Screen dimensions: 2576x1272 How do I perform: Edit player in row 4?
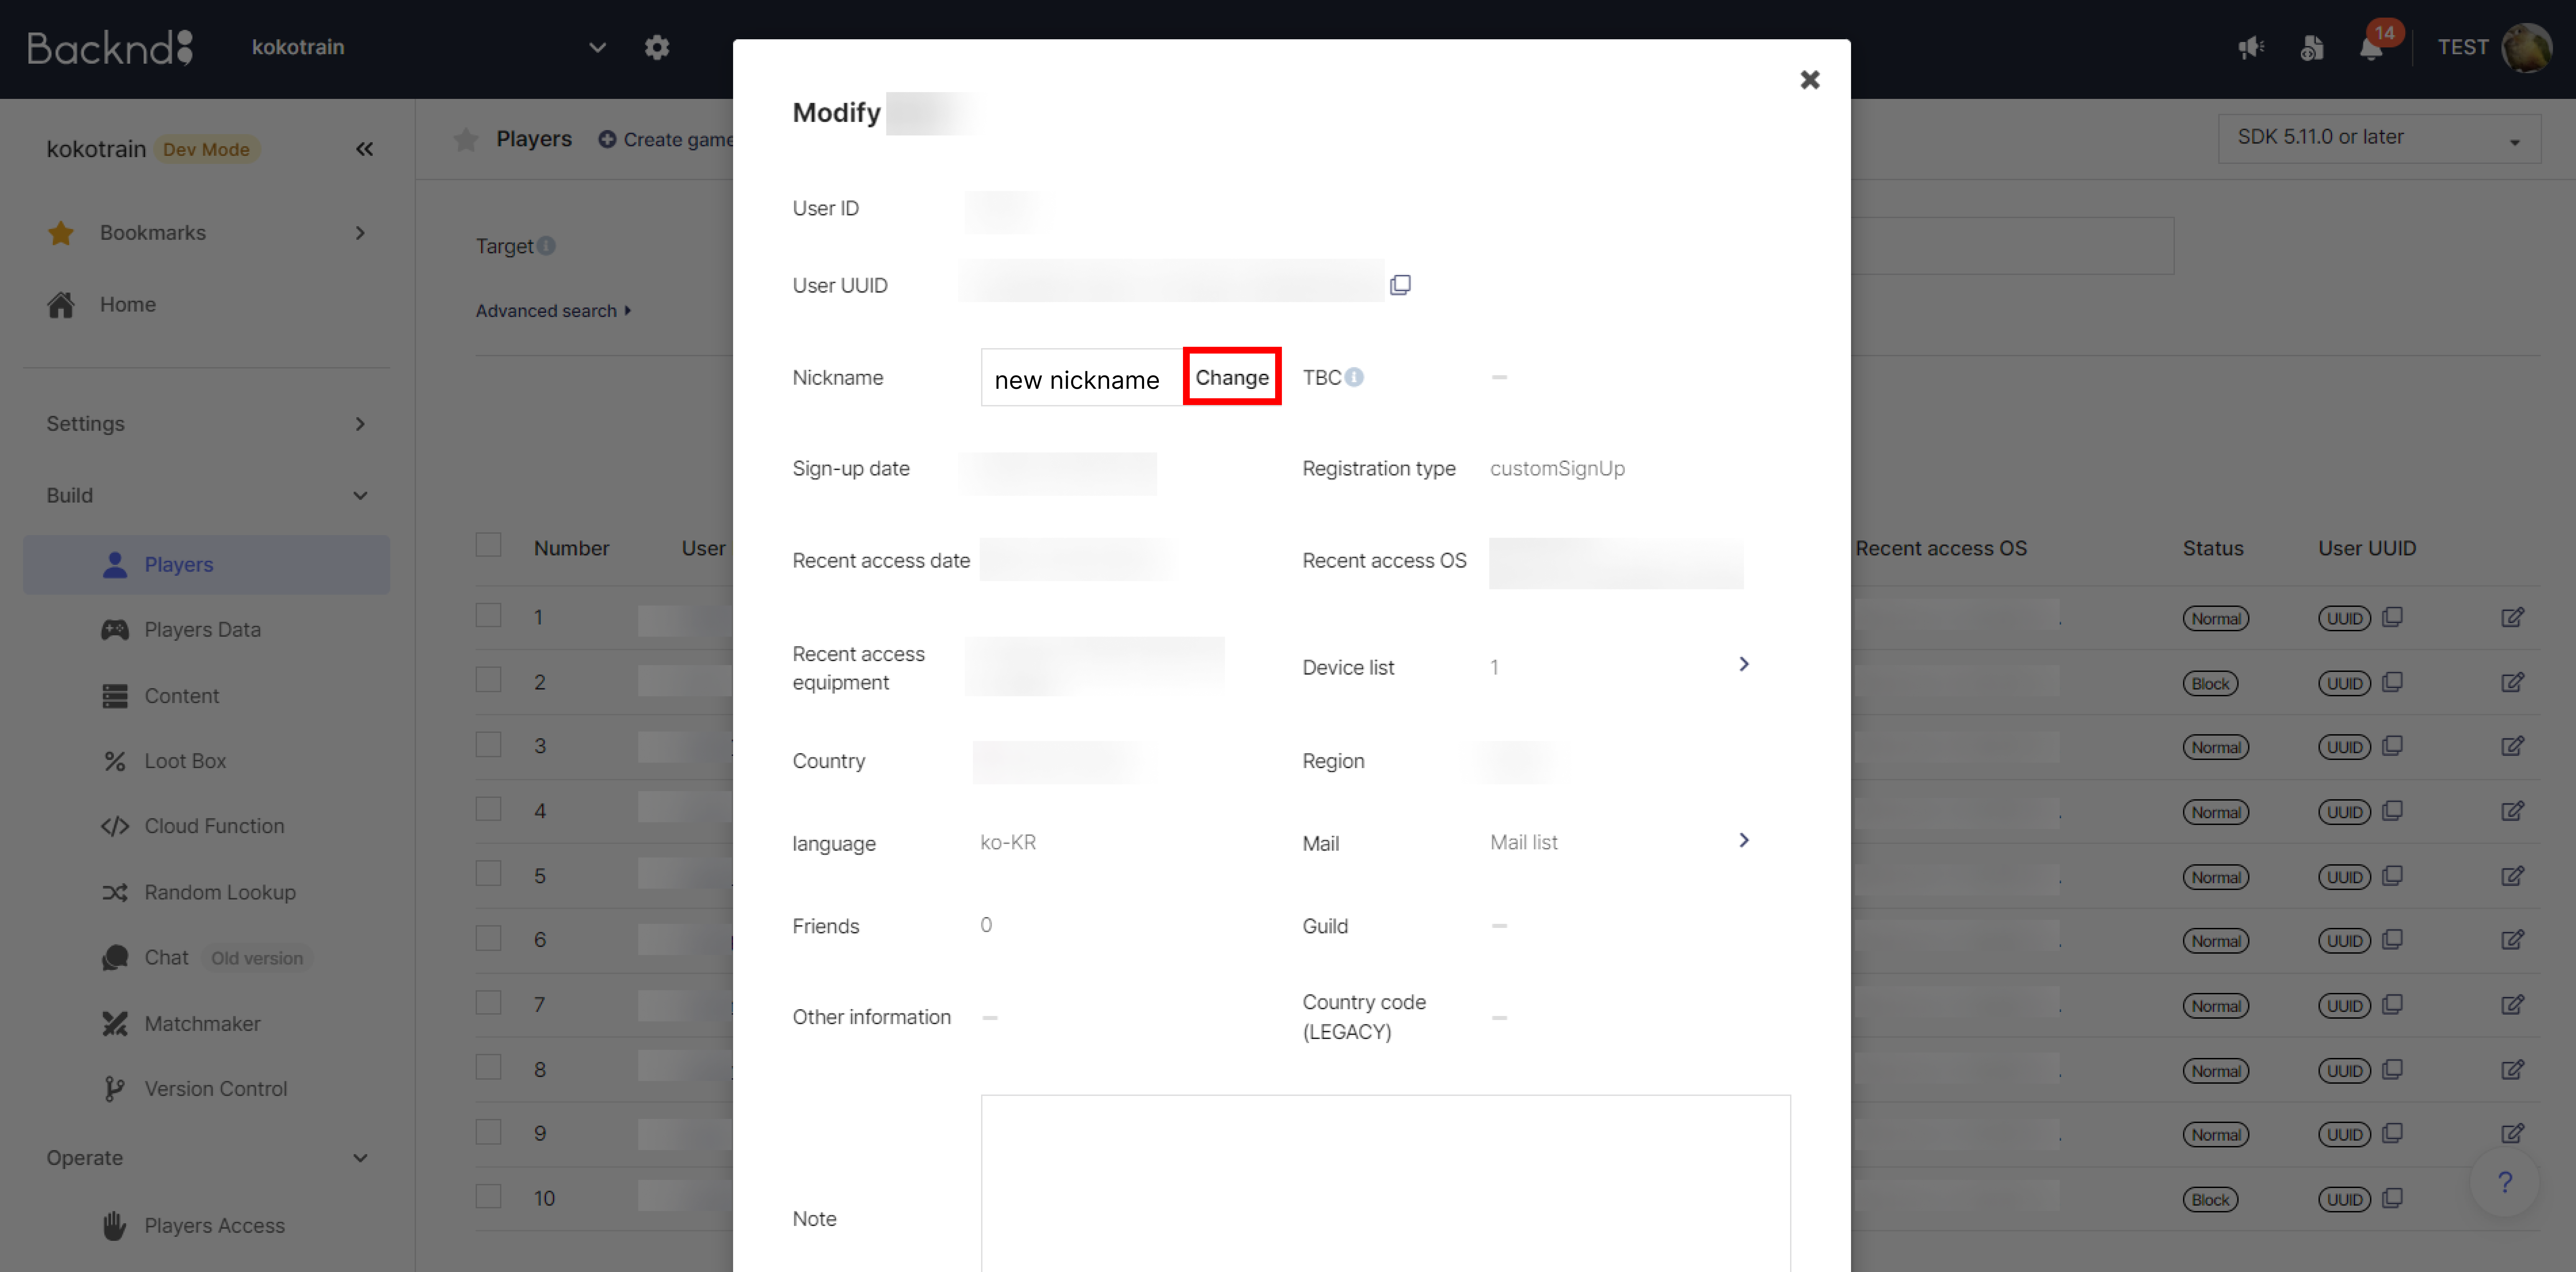(x=2512, y=811)
